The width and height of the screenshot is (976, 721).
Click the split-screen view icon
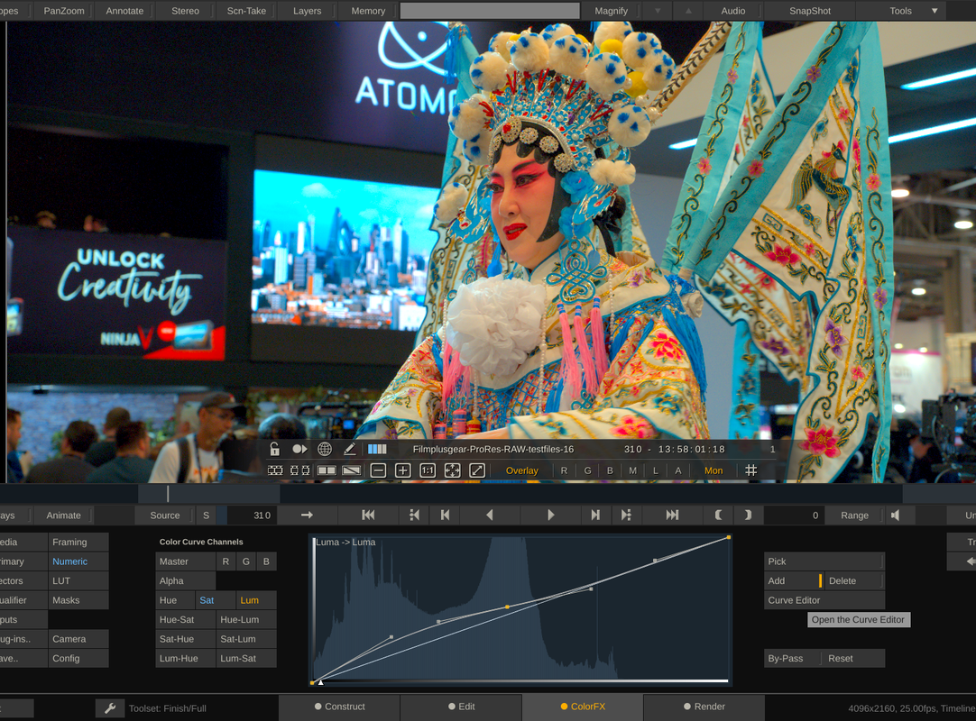[x=327, y=471]
